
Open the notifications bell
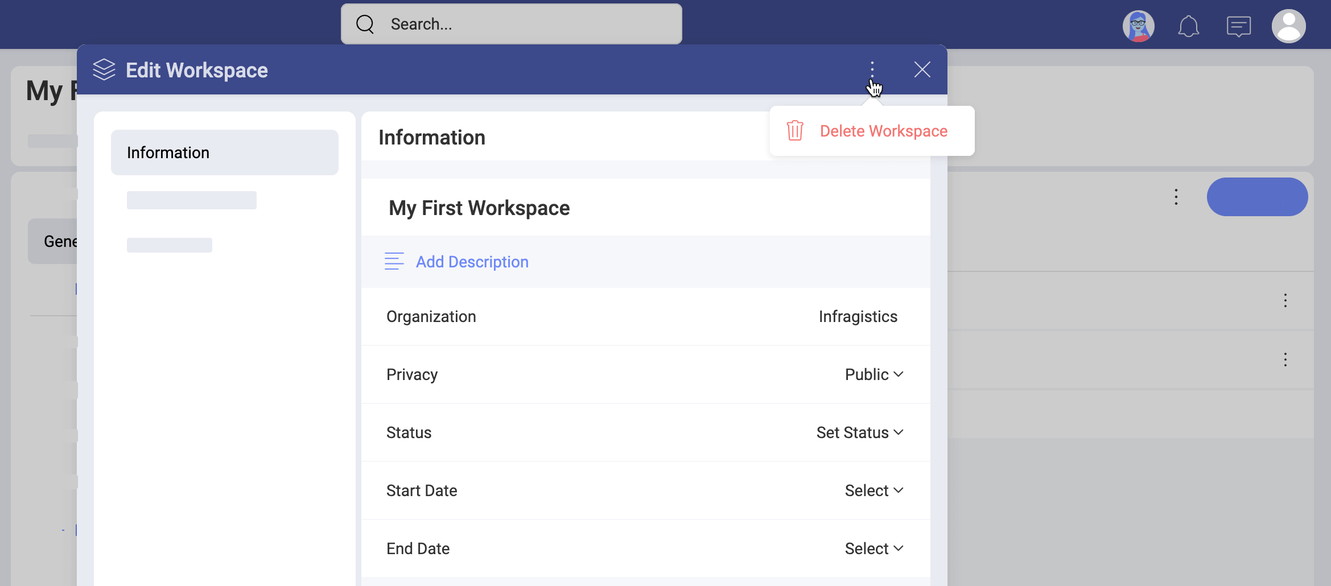[1188, 26]
